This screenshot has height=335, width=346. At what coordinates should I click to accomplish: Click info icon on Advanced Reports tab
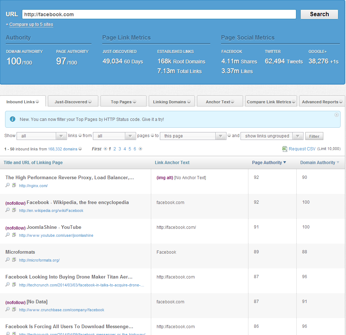(341, 101)
